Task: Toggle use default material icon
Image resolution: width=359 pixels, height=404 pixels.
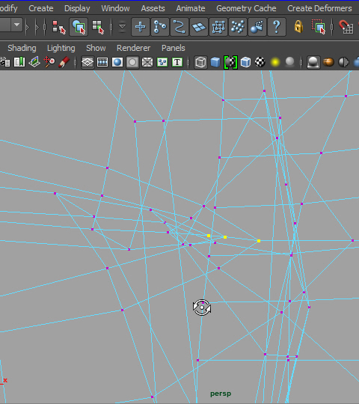Action: 230,62
